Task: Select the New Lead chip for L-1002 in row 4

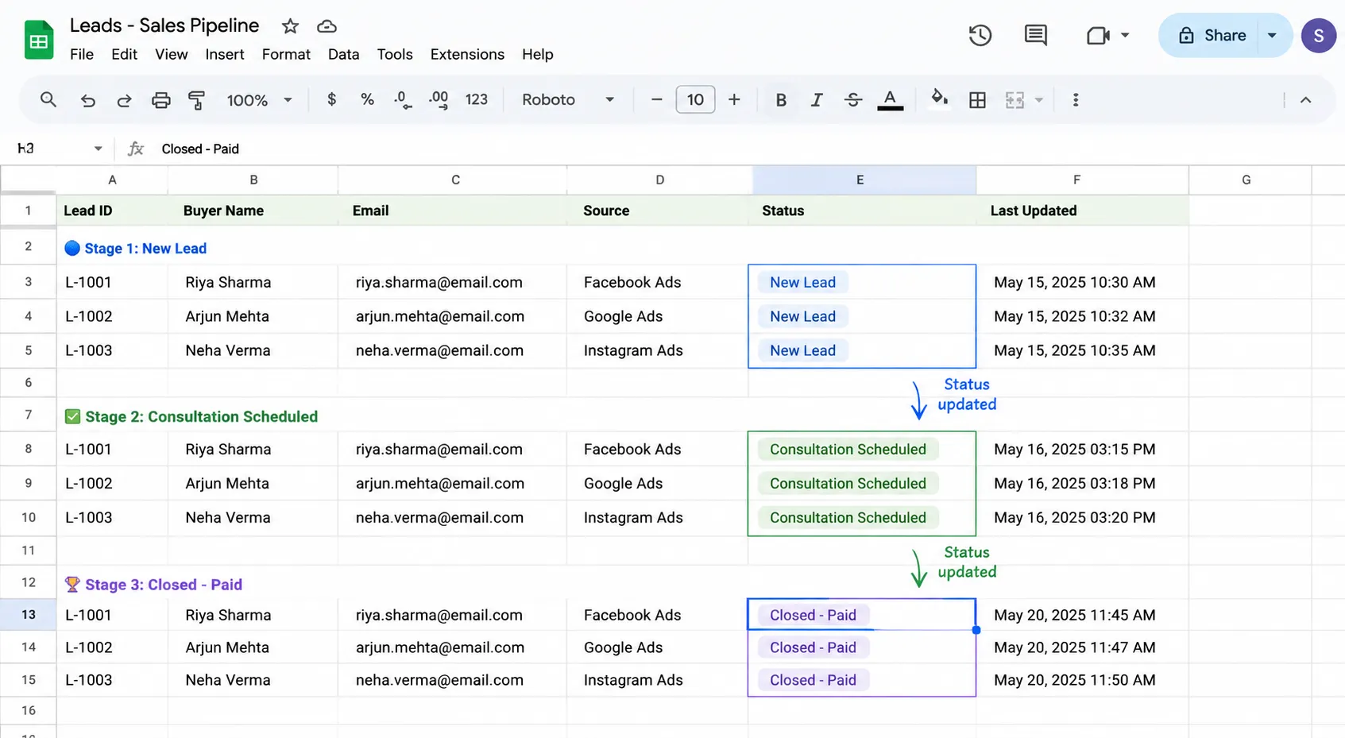Action: pos(802,316)
